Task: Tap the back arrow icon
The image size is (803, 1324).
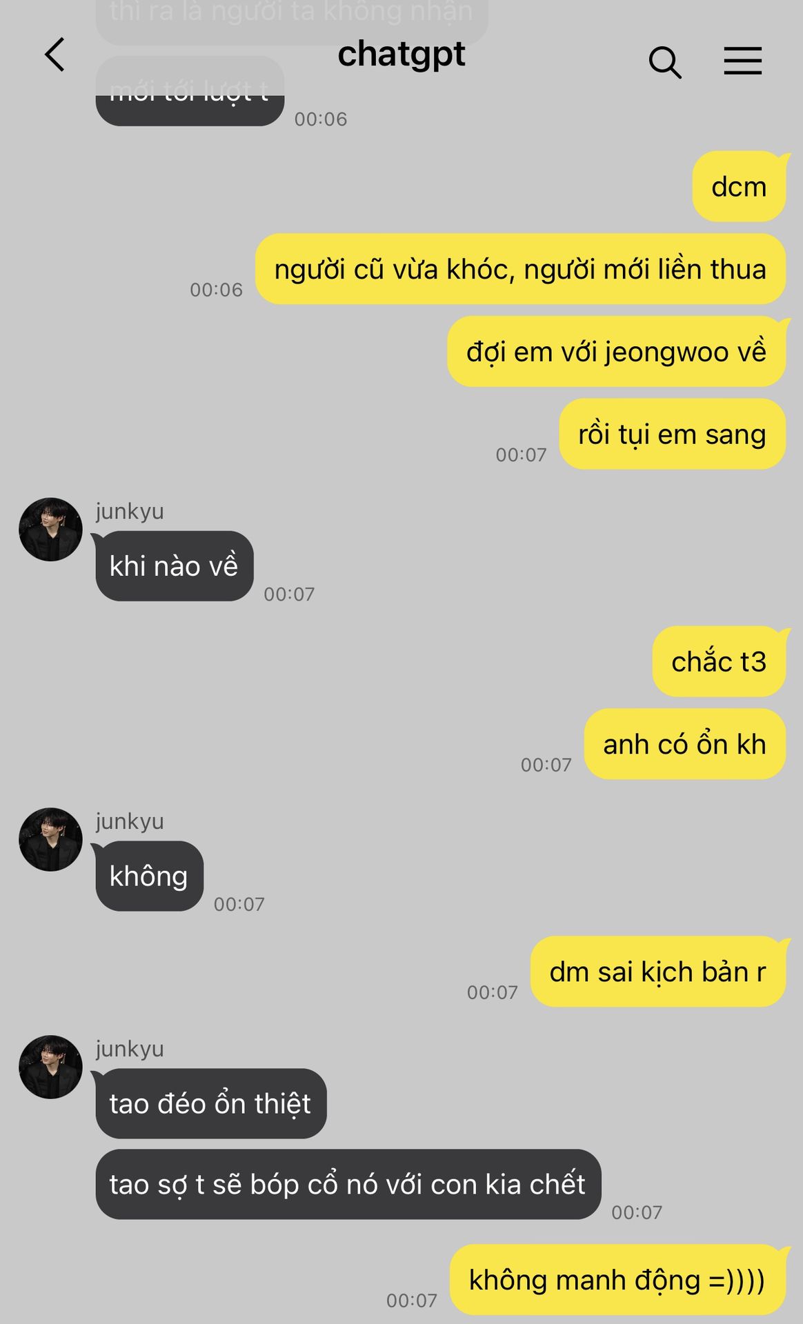Action: [x=54, y=54]
